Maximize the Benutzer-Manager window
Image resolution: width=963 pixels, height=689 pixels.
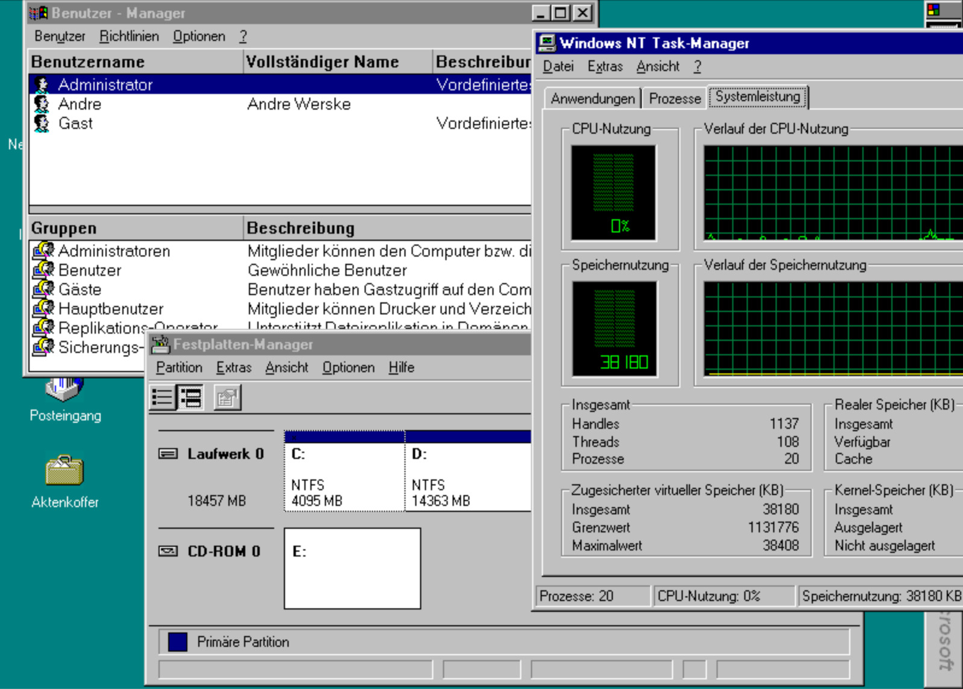[x=560, y=13]
